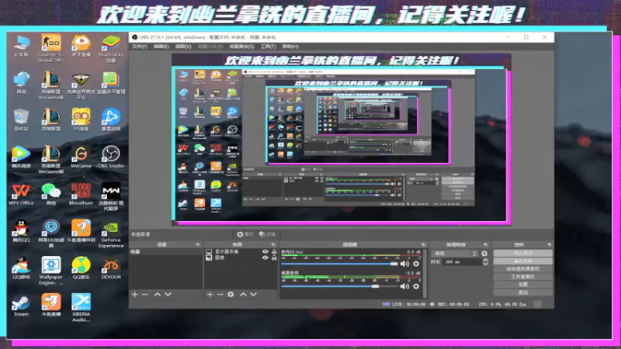Move the source up with the arrow
The height and width of the screenshot is (349, 621).
click(243, 295)
